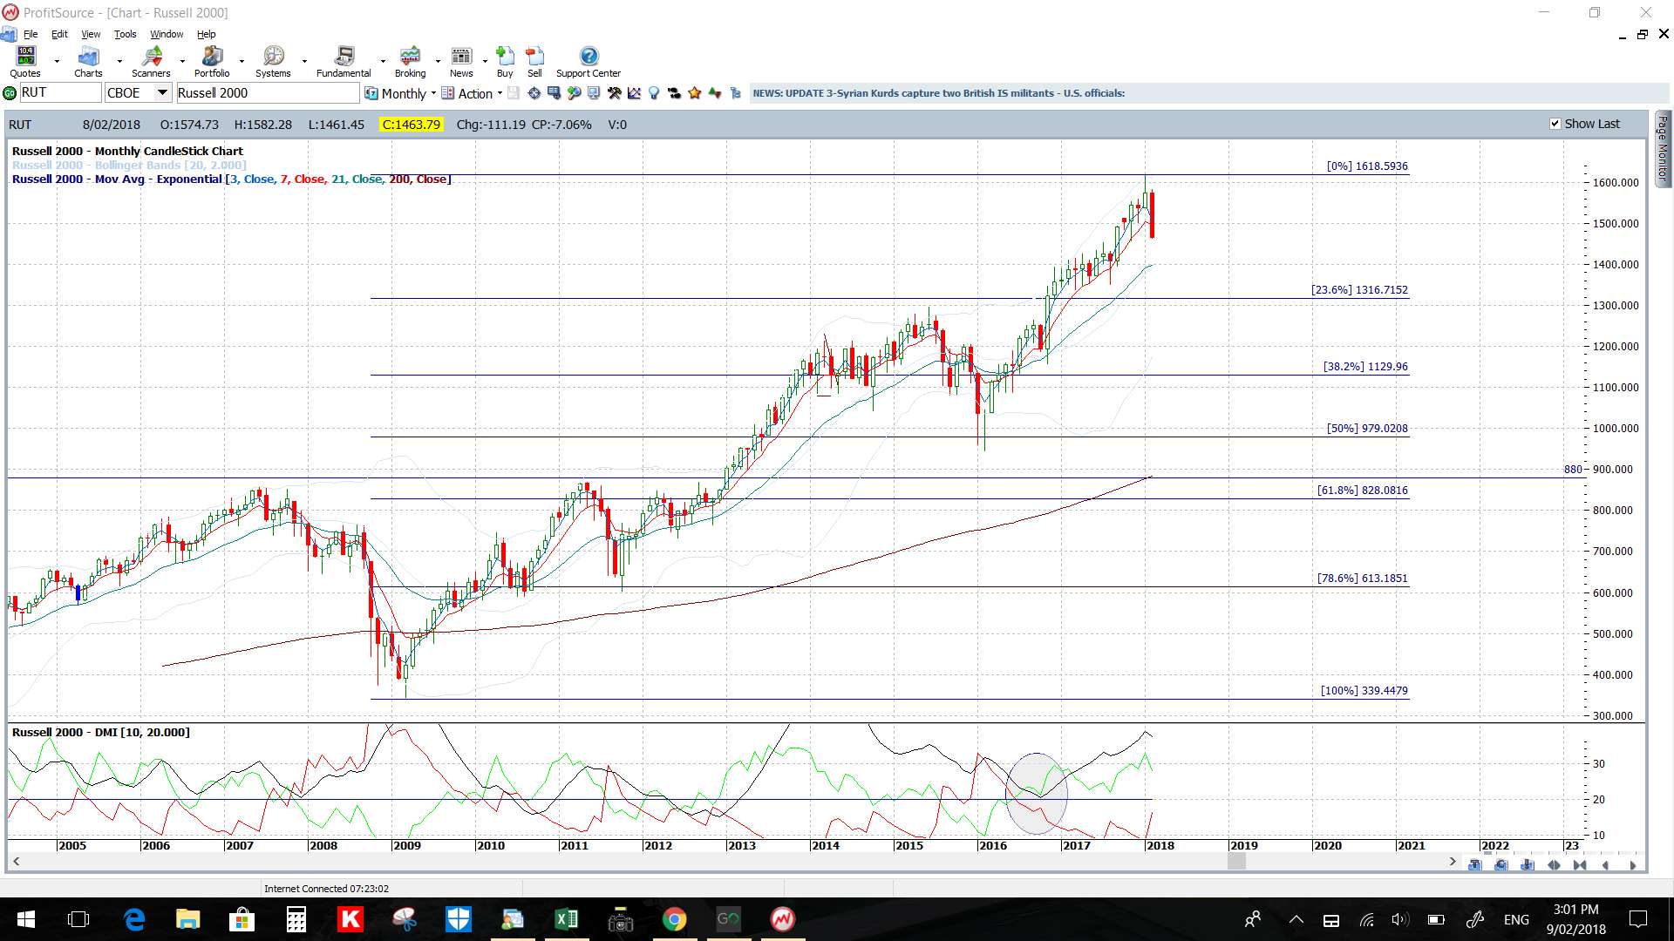This screenshot has width=1674, height=941.
Task: Open the Window menu
Action: tap(167, 35)
